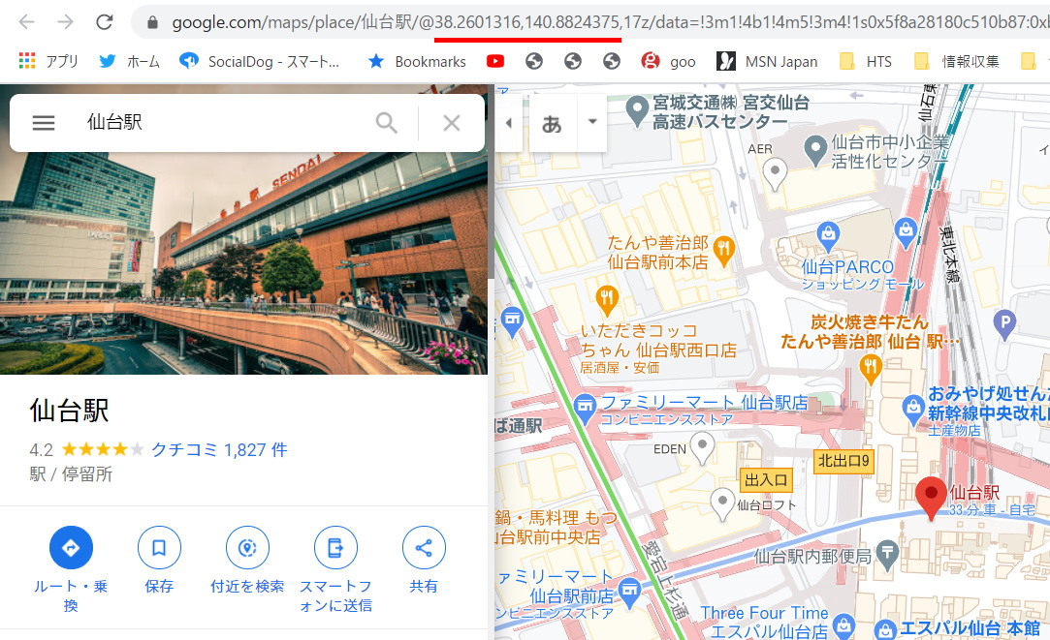Toggle the あ Japanese input mode button
Image resolution: width=1050 pixels, height=640 pixels.
[552, 123]
